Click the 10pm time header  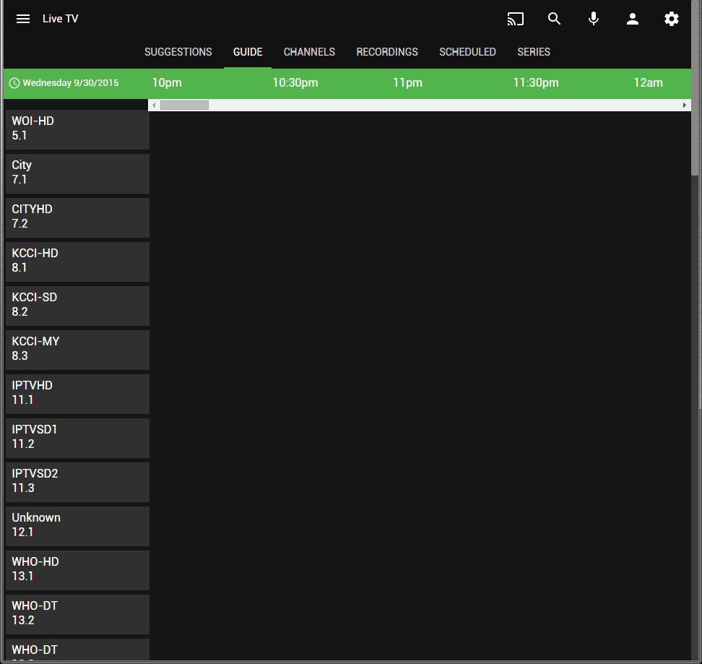click(x=167, y=83)
